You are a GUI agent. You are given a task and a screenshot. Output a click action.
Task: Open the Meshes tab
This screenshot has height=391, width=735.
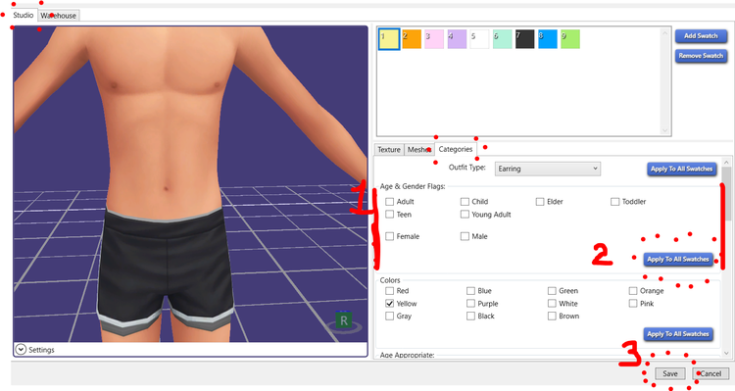click(419, 150)
